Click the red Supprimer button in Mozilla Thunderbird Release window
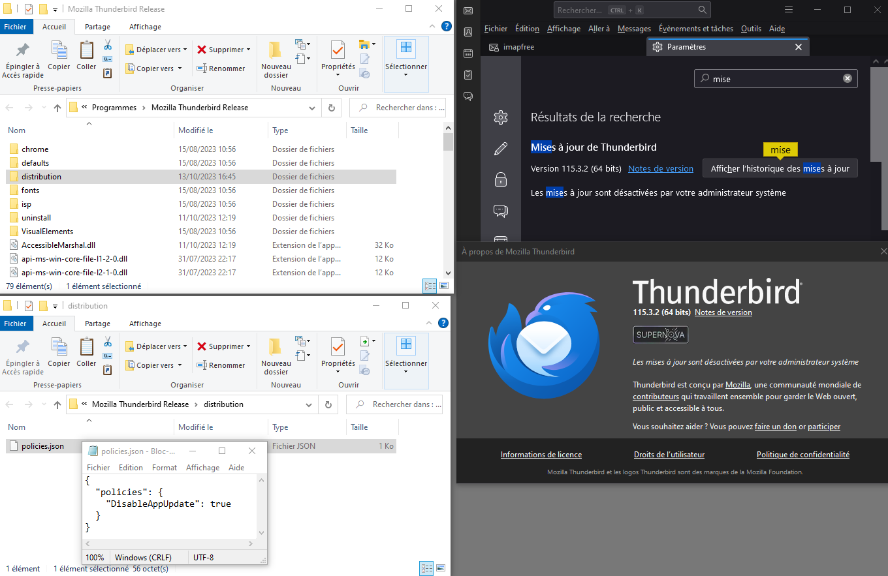Image resolution: width=888 pixels, height=576 pixels. (221, 50)
